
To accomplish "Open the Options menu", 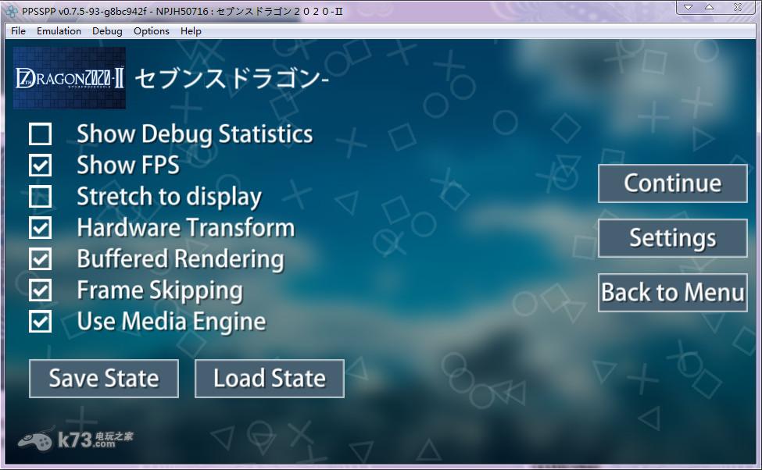I will [x=151, y=31].
